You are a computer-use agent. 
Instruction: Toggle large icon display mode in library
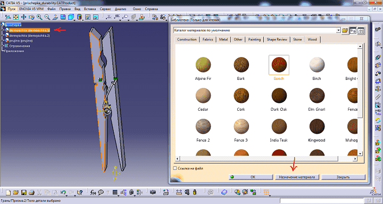[353, 30]
